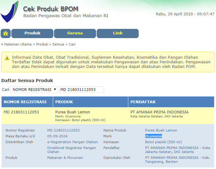Click the date and time text
The width and height of the screenshot is (216, 169).
click(x=185, y=14)
